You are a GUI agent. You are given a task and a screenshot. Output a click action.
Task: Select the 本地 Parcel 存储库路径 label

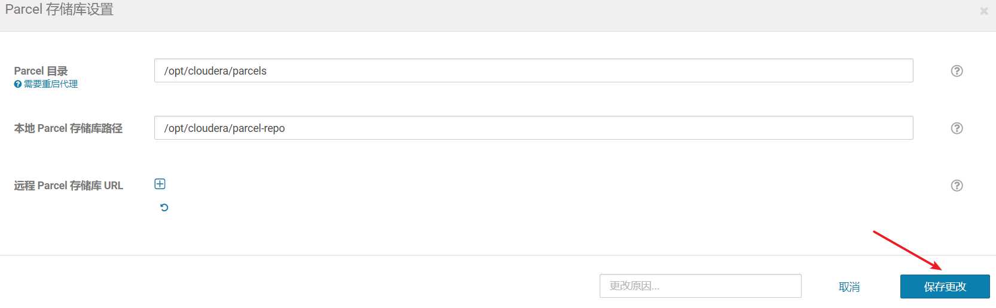coord(68,128)
